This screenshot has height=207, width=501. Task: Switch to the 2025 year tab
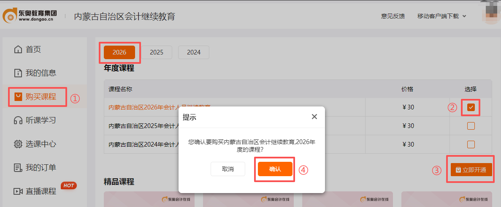[157, 52]
